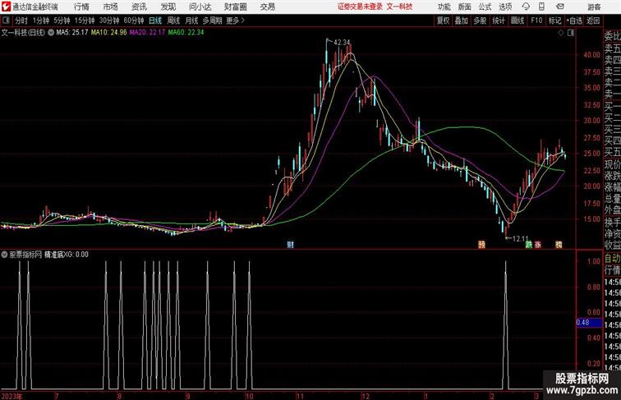Image resolution: width=621 pixels, height=400 pixels.
Task: Open the 市场 menu
Action: (x=111, y=7)
